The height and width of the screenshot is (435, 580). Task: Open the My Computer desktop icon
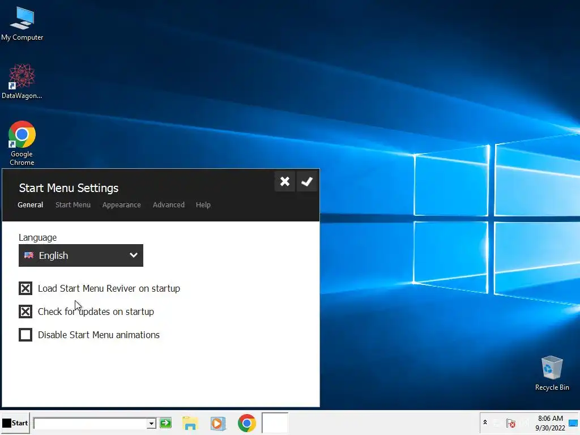click(x=22, y=23)
